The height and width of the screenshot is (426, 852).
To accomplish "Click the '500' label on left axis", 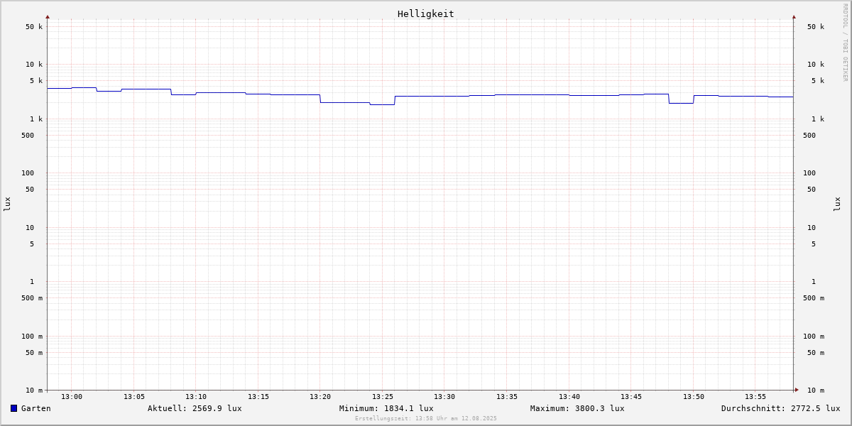I will (x=28, y=136).
